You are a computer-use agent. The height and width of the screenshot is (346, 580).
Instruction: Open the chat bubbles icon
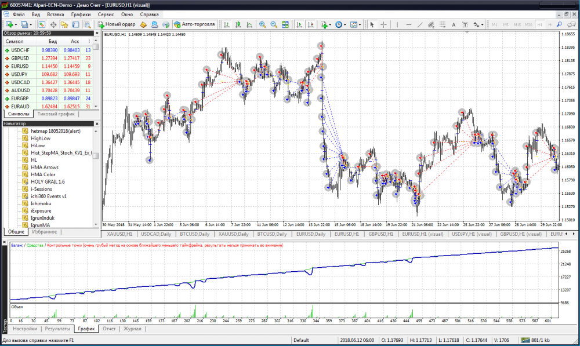click(571, 24)
